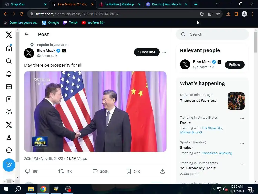Go to Home in X sidebar

coord(9,48)
